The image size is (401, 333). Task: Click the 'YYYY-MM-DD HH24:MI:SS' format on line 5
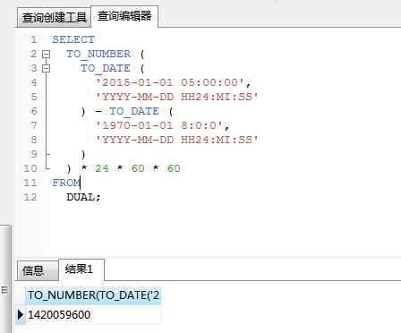177,97
